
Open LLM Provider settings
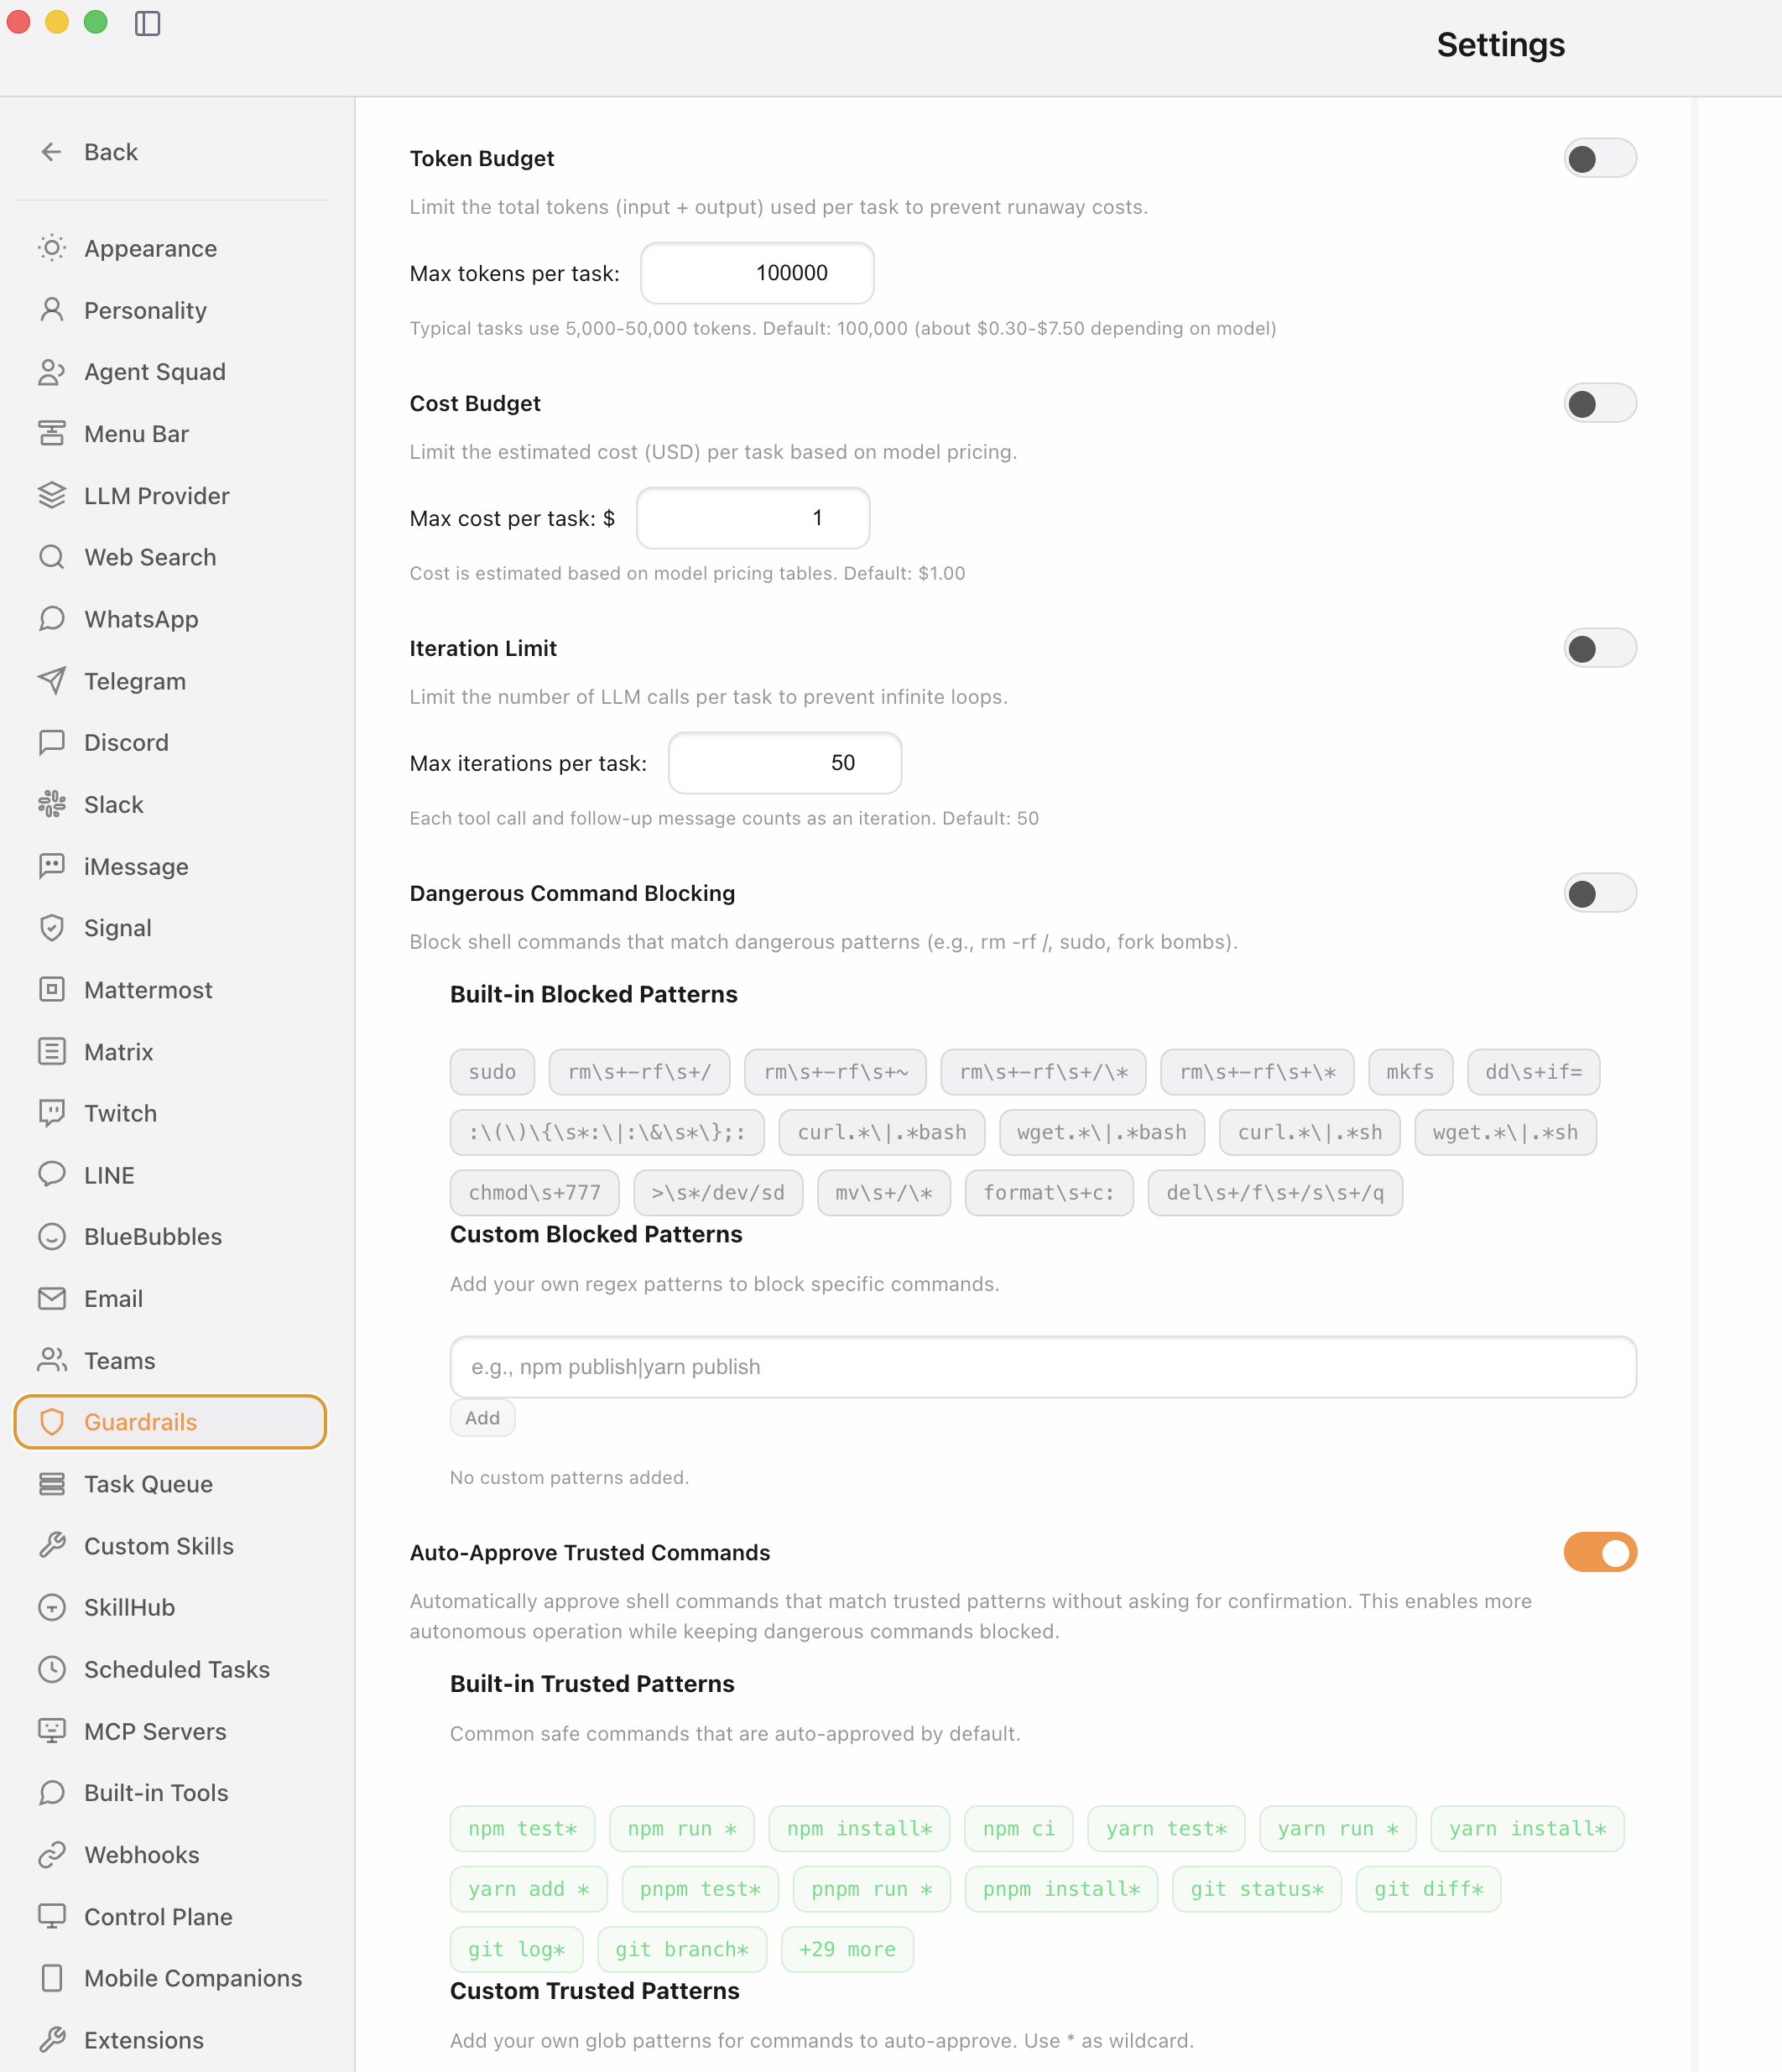click(x=157, y=495)
